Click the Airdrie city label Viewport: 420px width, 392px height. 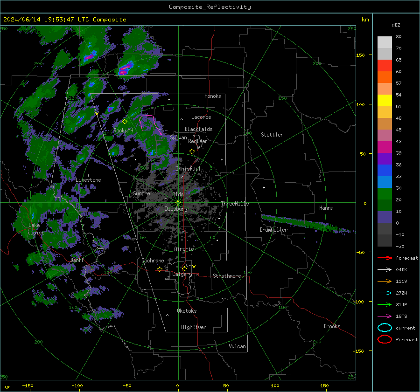(x=184, y=249)
